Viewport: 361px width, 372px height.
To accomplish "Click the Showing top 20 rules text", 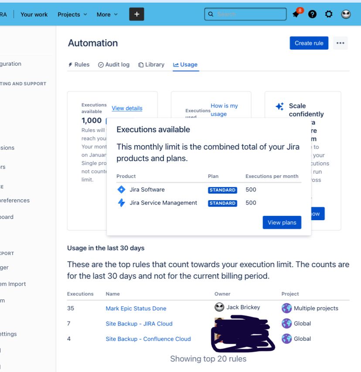I will [208, 359].
